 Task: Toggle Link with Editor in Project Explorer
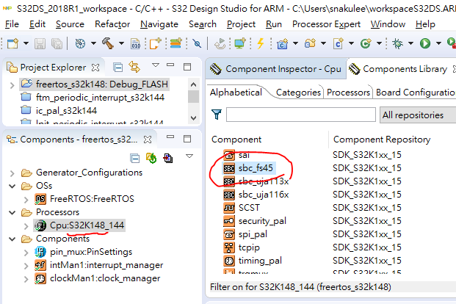[134, 67]
